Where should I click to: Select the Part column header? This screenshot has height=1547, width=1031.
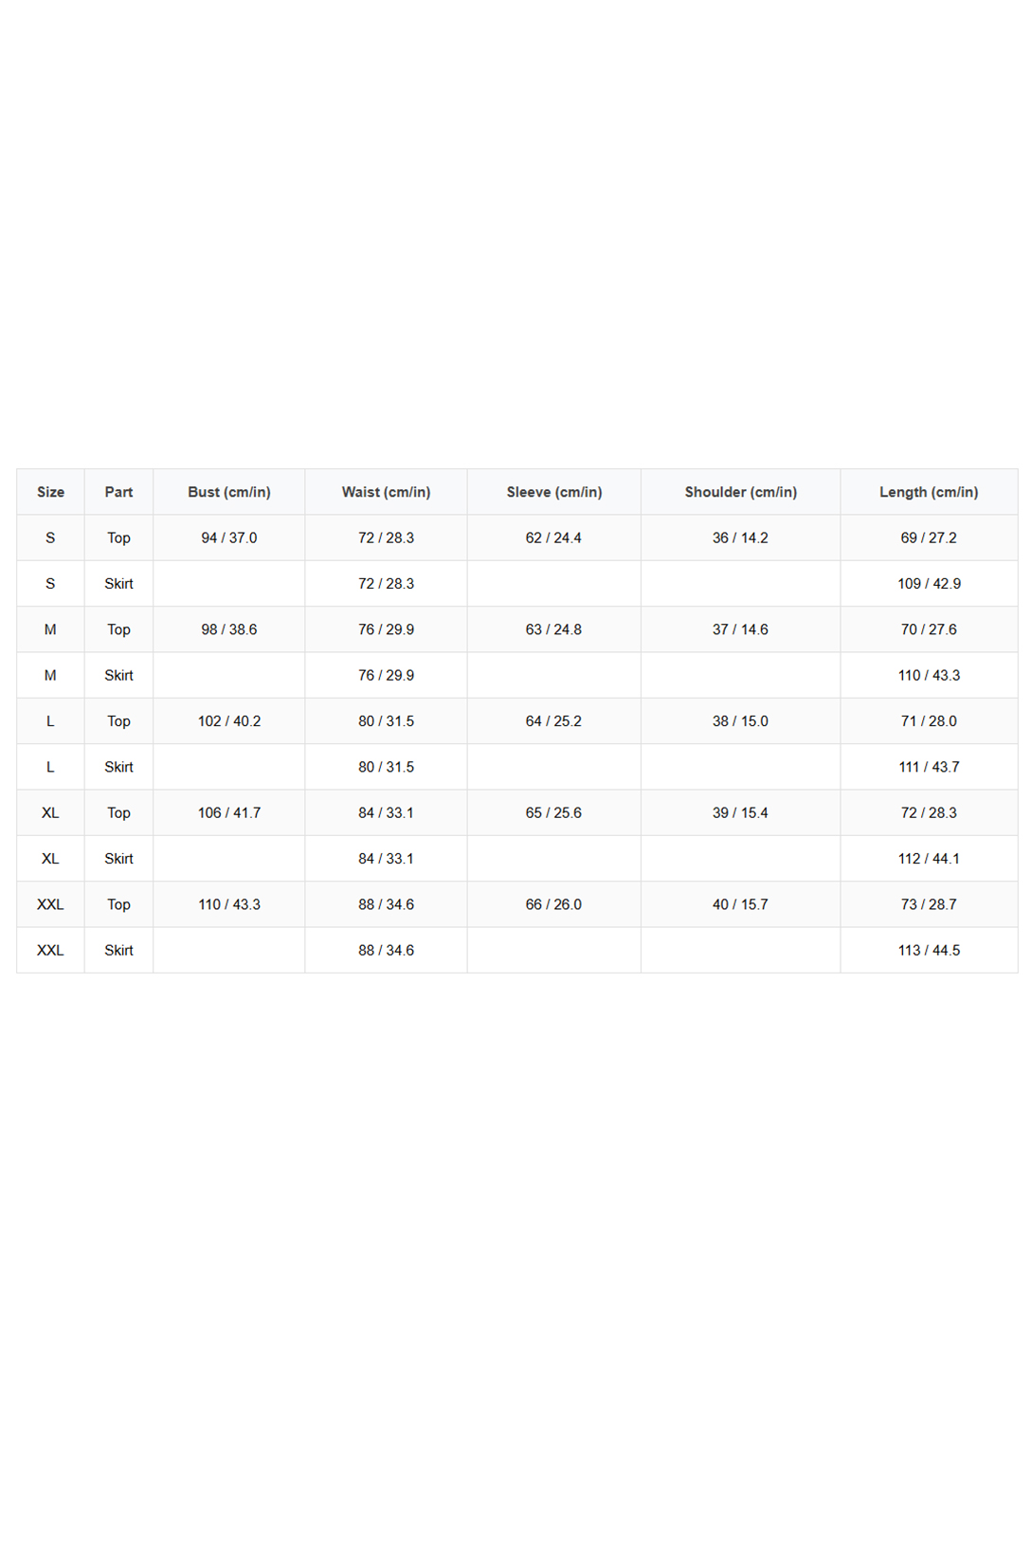click(x=118, y=492)
